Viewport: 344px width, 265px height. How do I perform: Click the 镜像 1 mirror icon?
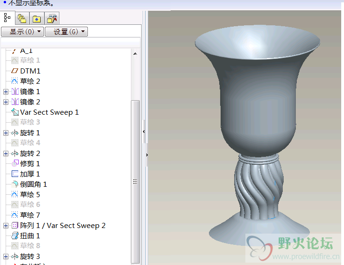click(x=15, y=91)
